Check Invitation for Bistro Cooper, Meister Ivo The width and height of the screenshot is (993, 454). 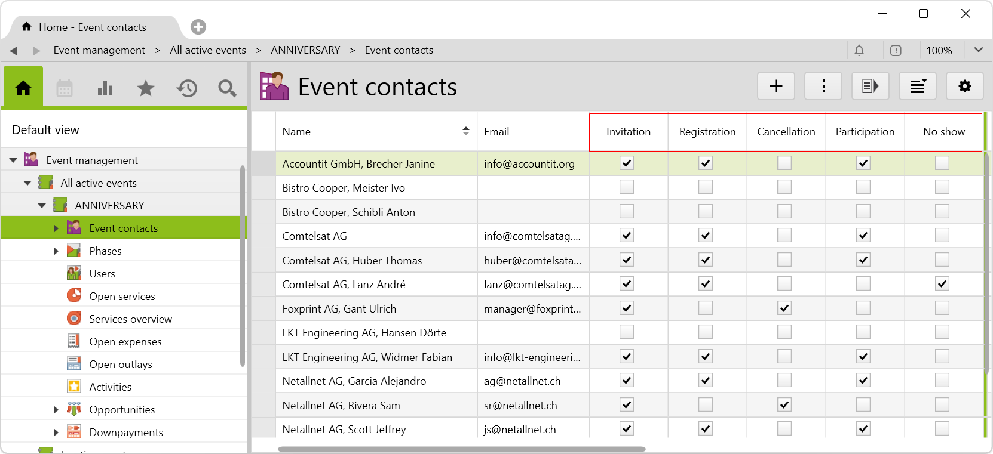point(627,187)
